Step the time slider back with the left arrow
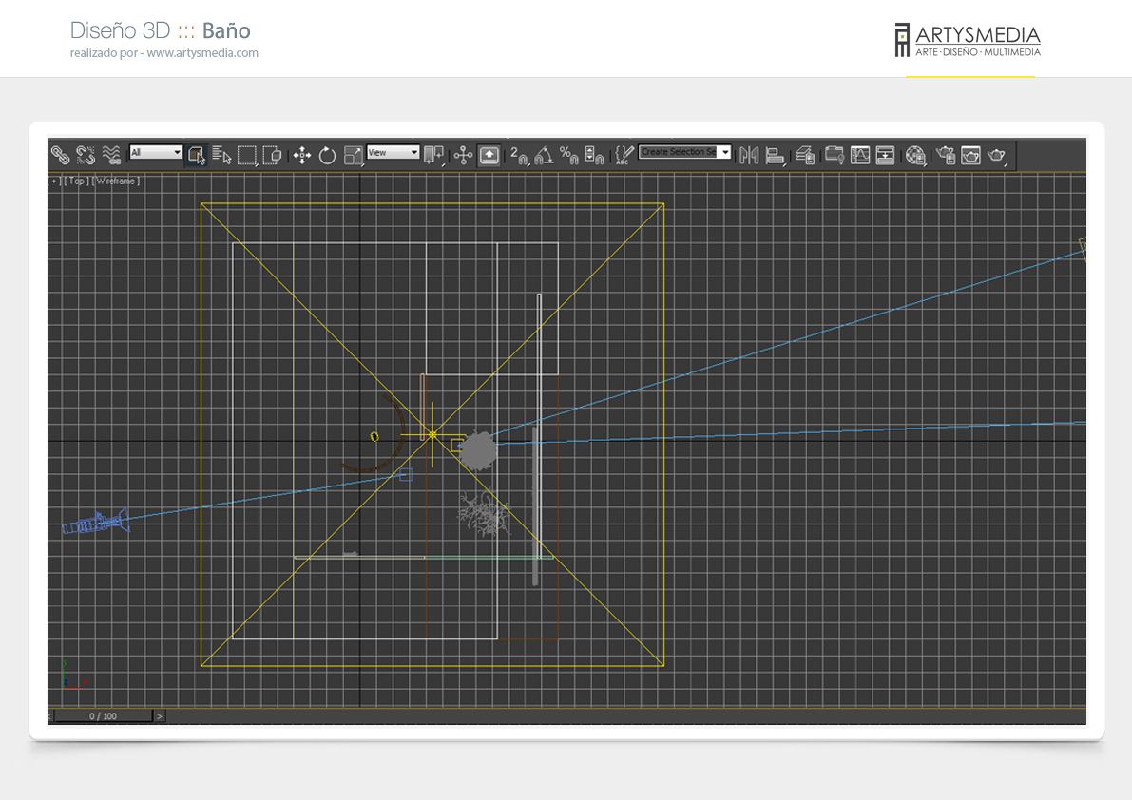This screenshot has height=800, width=1132. (49, 715)
